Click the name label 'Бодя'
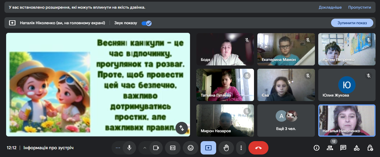The width and height of the screenshot is (380, 157). (x=205, y=60)
